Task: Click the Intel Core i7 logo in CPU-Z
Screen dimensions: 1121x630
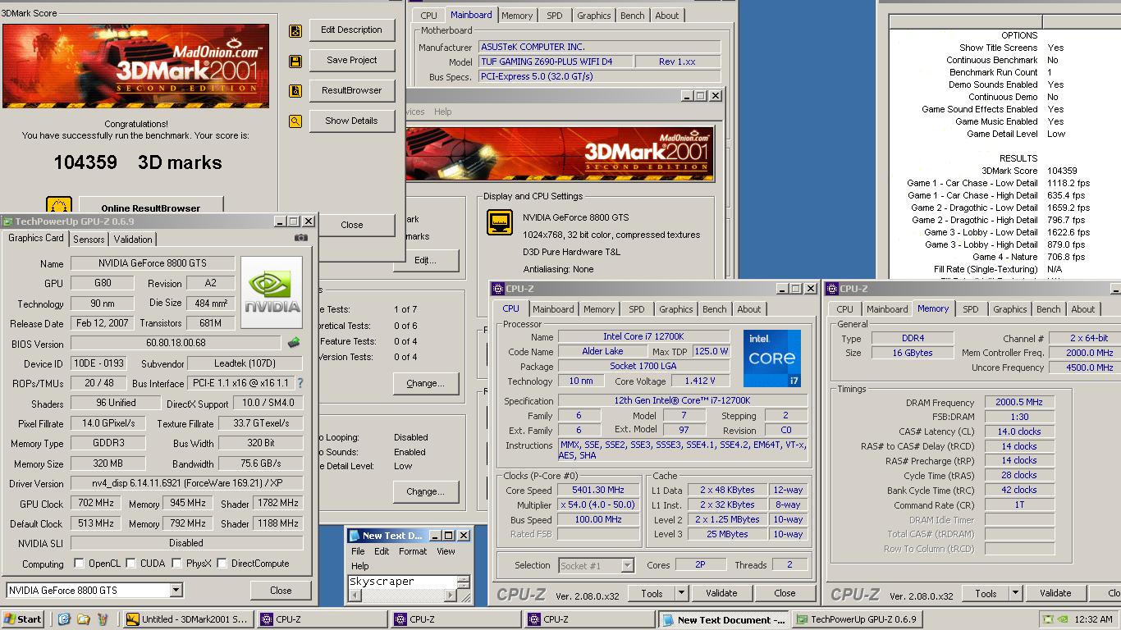Action: (x=772, y=358)
